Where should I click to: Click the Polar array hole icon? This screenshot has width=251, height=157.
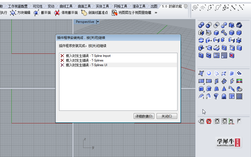[x=216, y=56]
